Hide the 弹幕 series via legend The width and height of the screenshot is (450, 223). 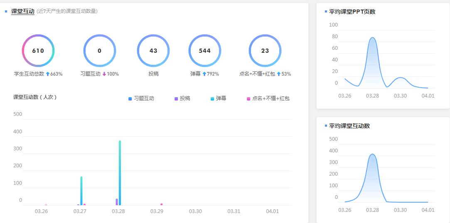(218, 98)
